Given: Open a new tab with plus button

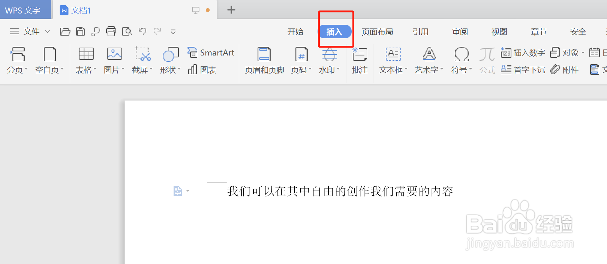Looking at the screenshot, I should pyautogui.click(x=231, y=10).
